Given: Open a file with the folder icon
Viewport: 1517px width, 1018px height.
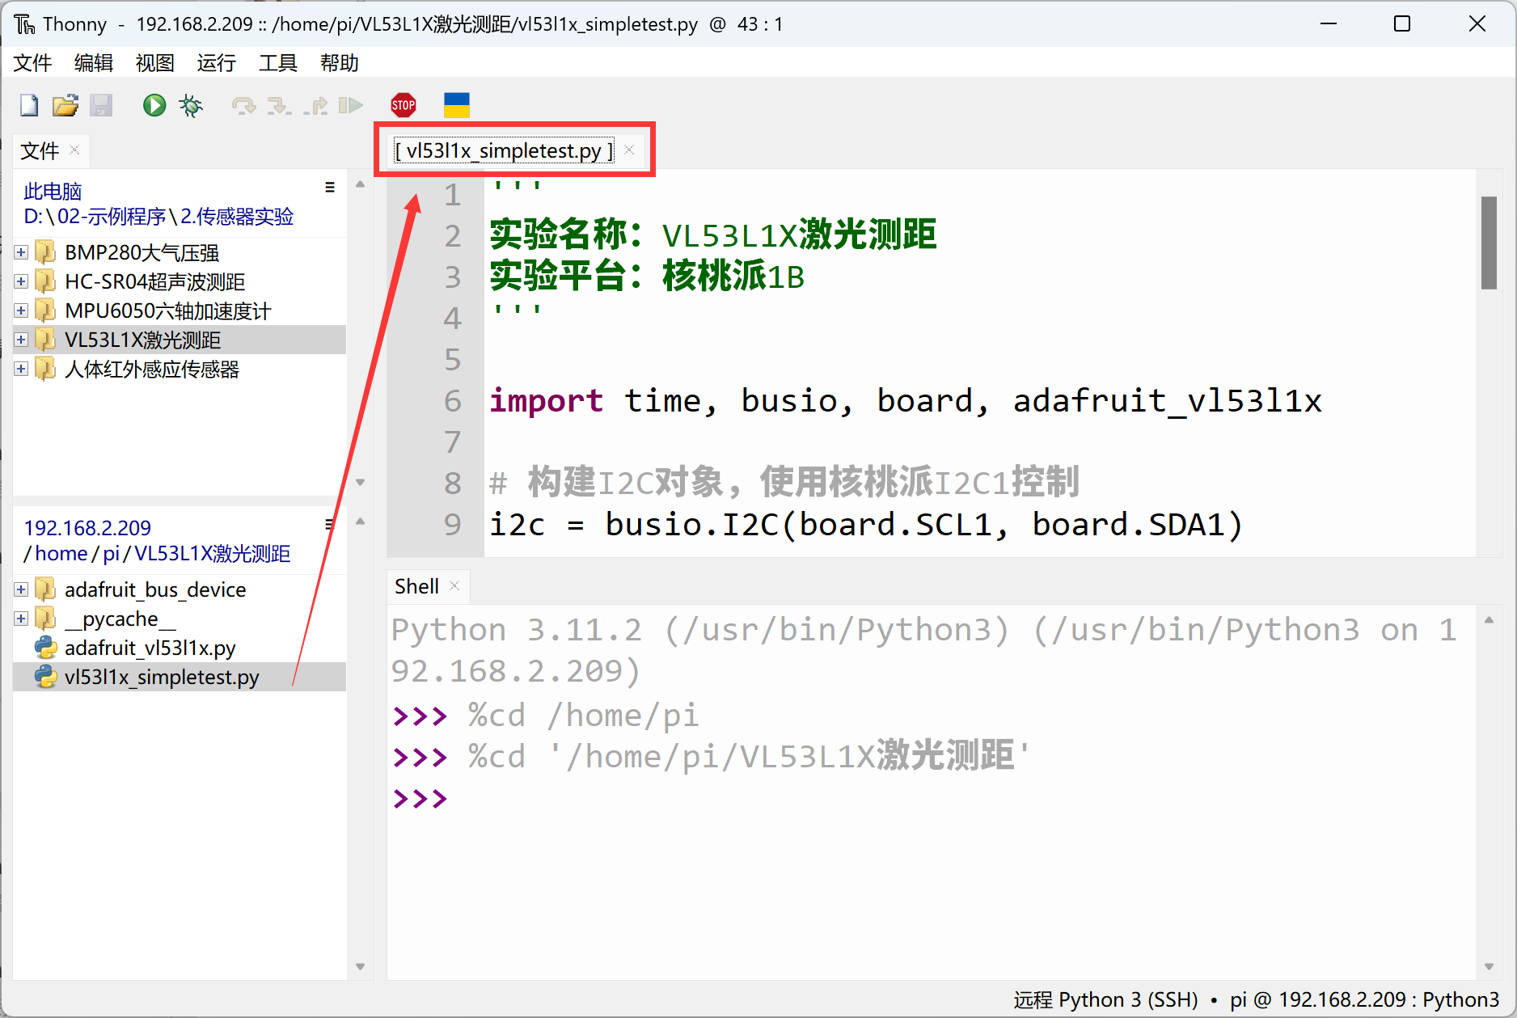Looking at the screenshot, I should [x=65, y=105].
